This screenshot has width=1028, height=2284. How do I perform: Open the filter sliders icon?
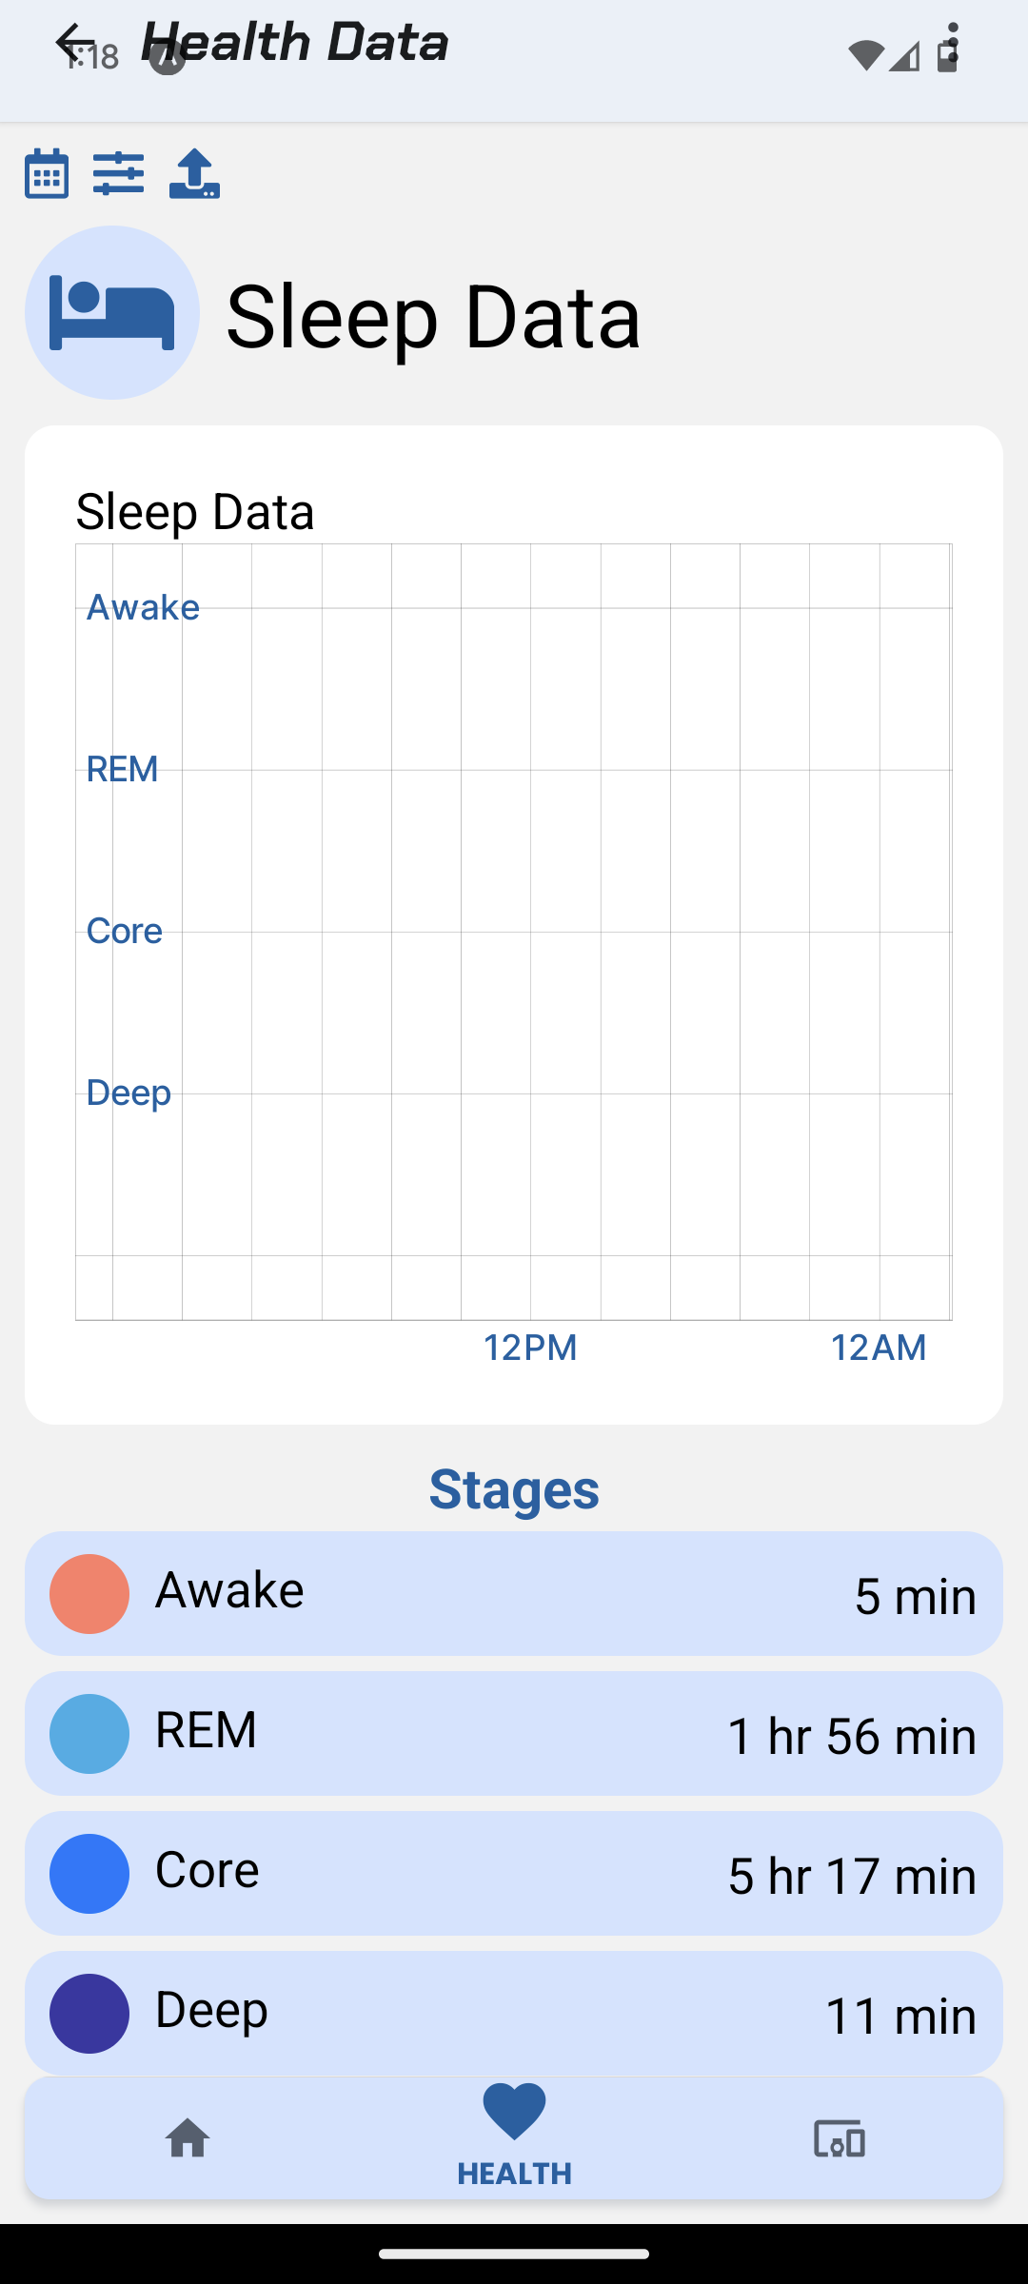(x=119, y=173)
